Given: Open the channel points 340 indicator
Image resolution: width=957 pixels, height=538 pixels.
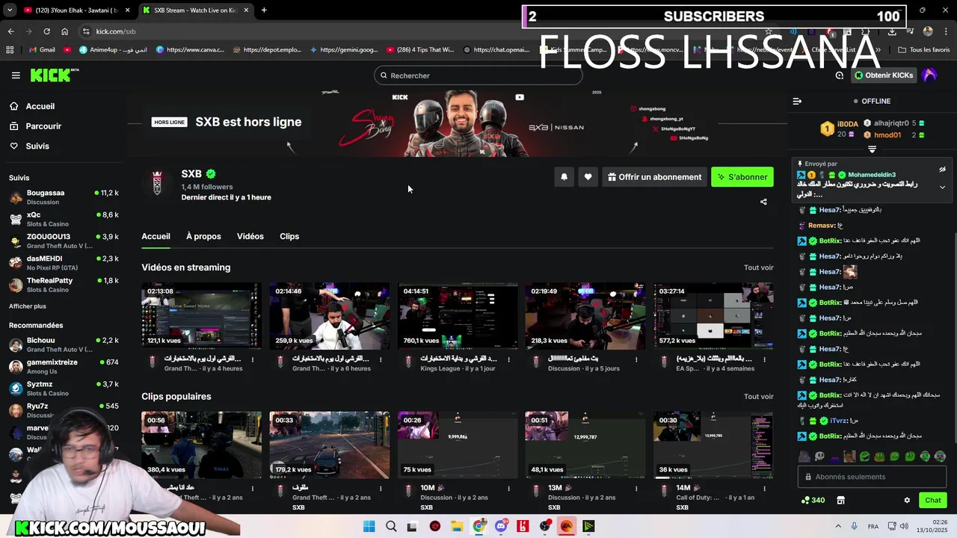Looking at the screenshot, I should tap(813, 500).
